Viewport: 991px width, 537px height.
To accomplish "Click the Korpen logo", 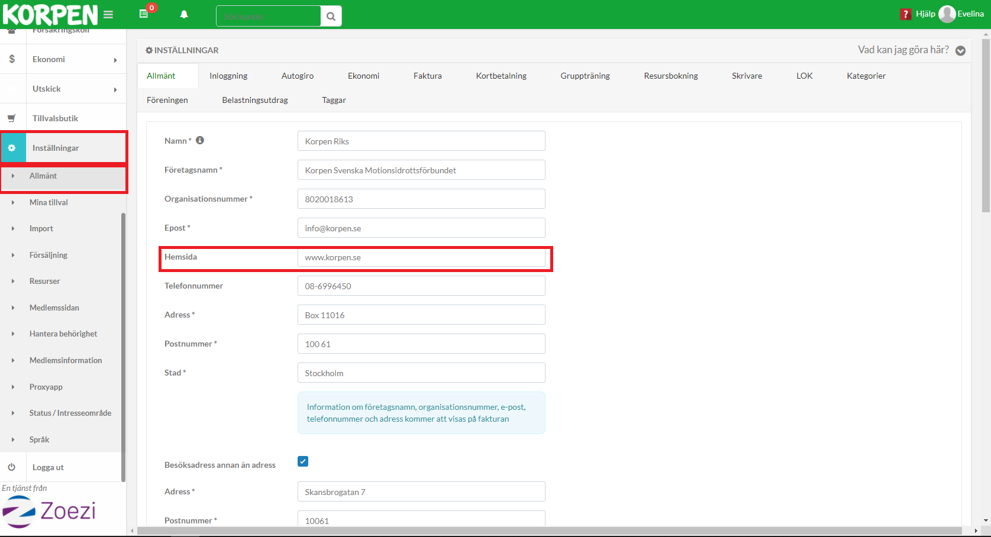I will [50, 14].
